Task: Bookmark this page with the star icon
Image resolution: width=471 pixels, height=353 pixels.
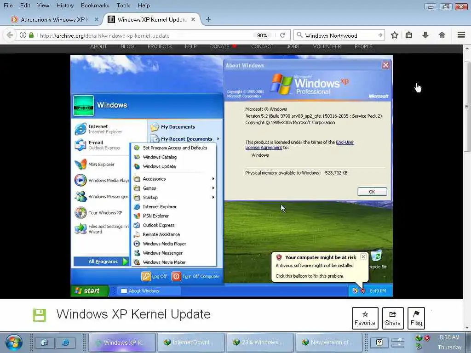Action: (394, 35)
